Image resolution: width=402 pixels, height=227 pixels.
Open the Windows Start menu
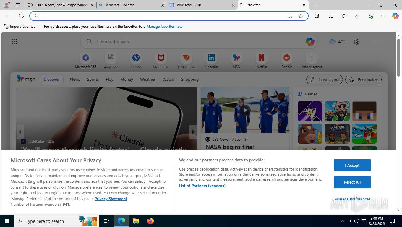tap(7, 221)
